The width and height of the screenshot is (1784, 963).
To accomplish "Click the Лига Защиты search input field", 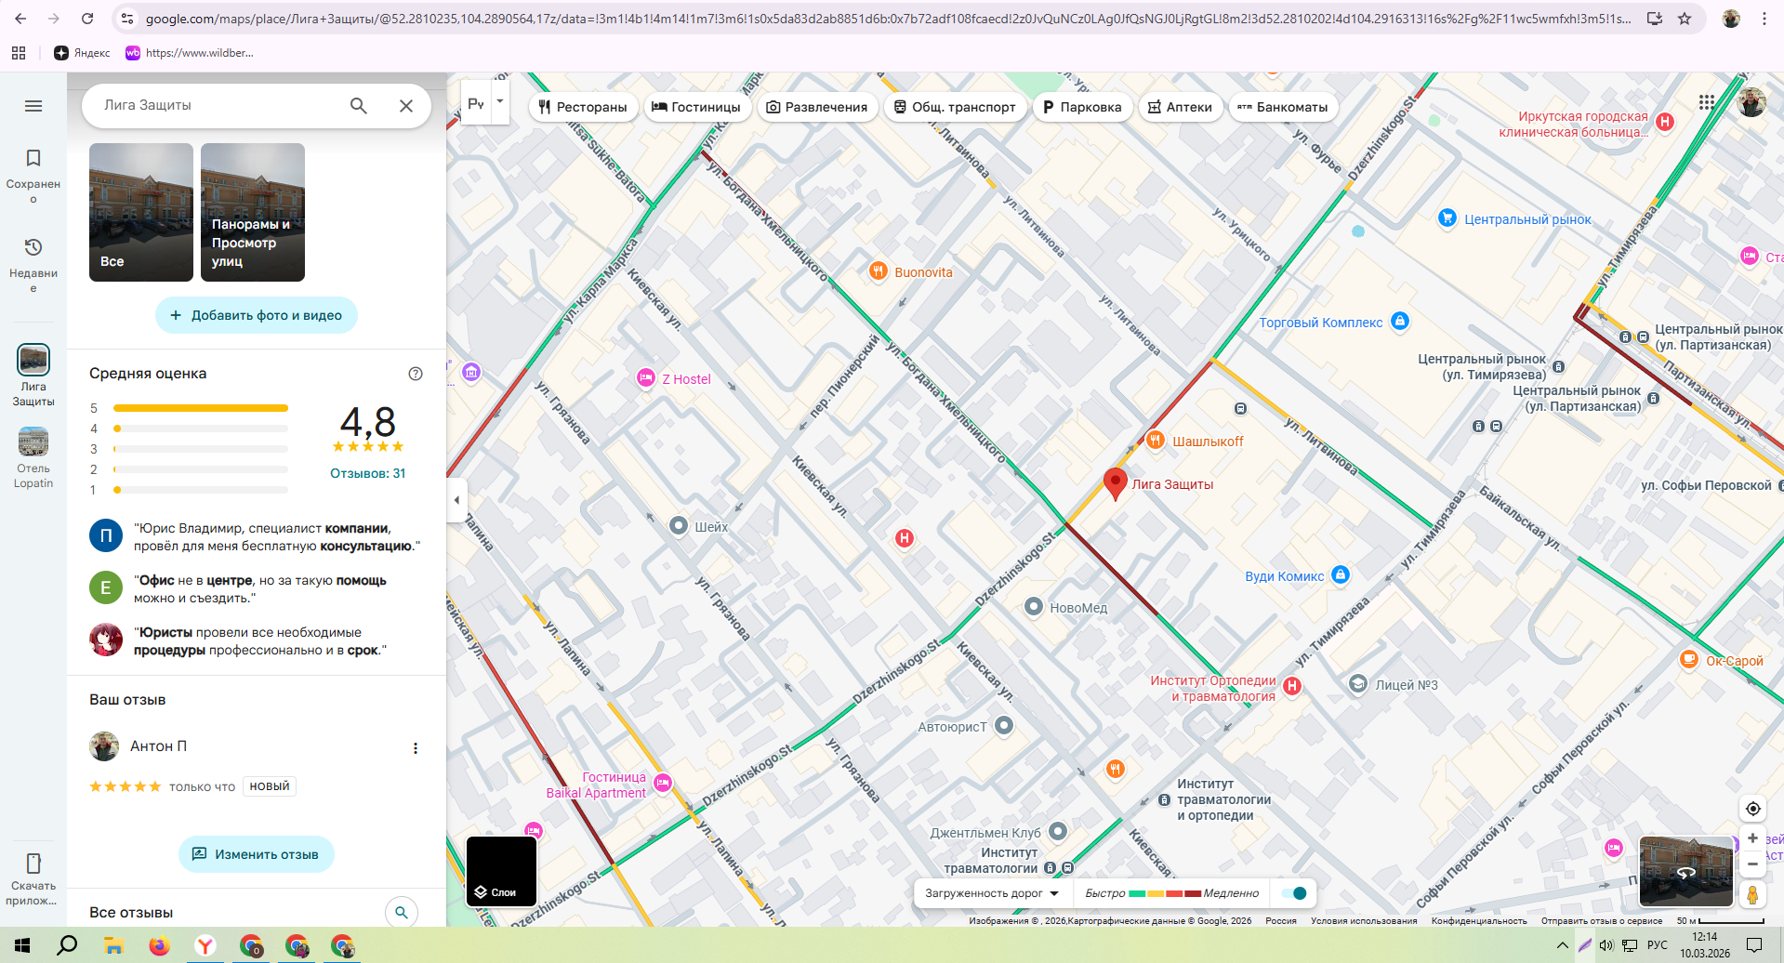I will click(218, 106).
